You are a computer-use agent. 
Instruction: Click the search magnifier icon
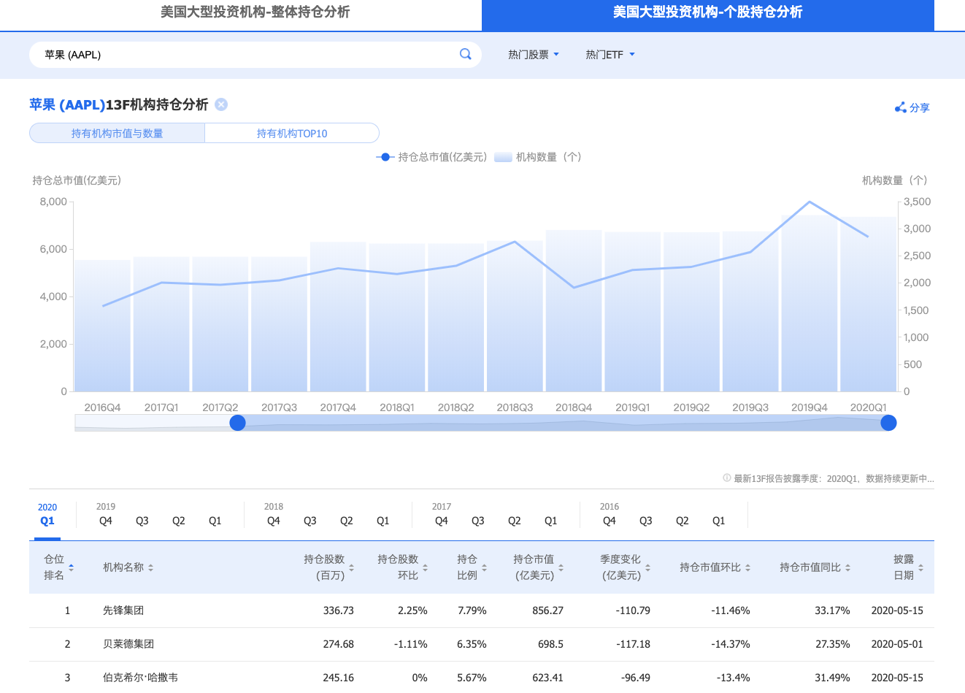click(465, 54)
